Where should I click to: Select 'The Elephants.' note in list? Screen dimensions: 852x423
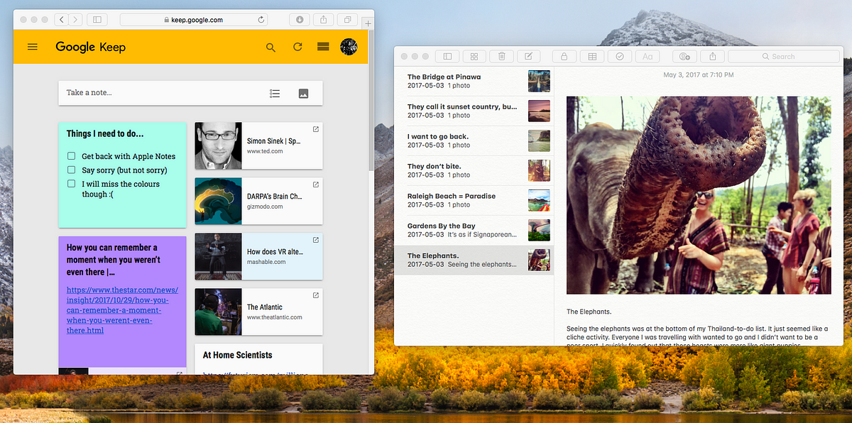pyautogui.click(x=474, y=260)
